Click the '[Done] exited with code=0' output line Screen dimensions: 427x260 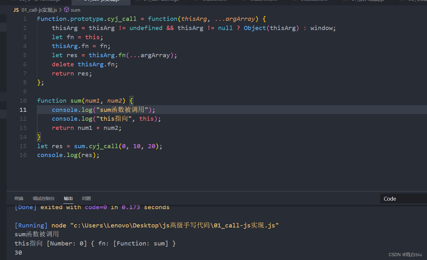[x=92, y=208]
